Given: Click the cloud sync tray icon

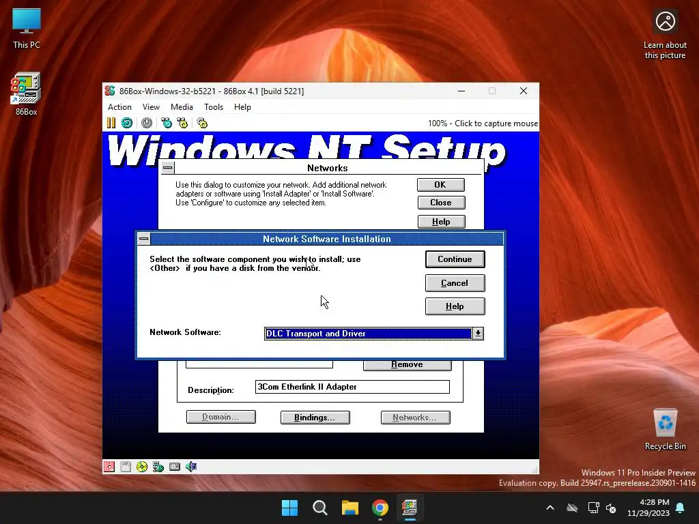Looking at the screenshot, I should point(572,508).
